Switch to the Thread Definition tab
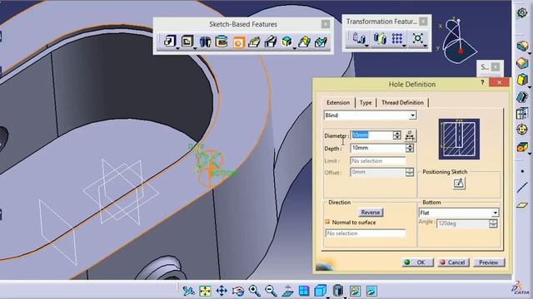 402,102
